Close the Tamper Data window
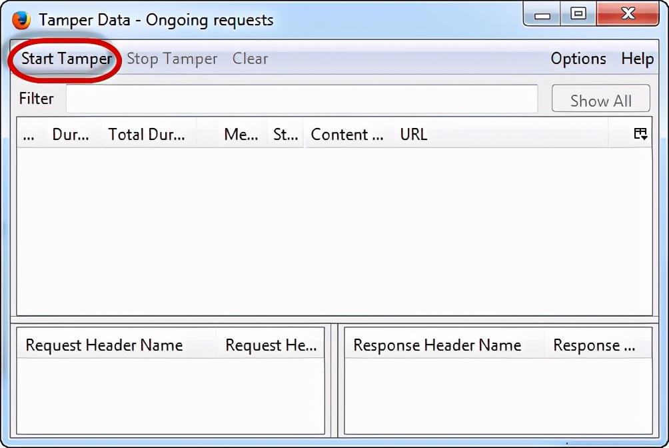 point(628,14)
